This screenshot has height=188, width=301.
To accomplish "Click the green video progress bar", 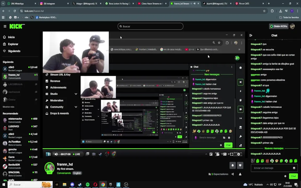I will [144, 149].
